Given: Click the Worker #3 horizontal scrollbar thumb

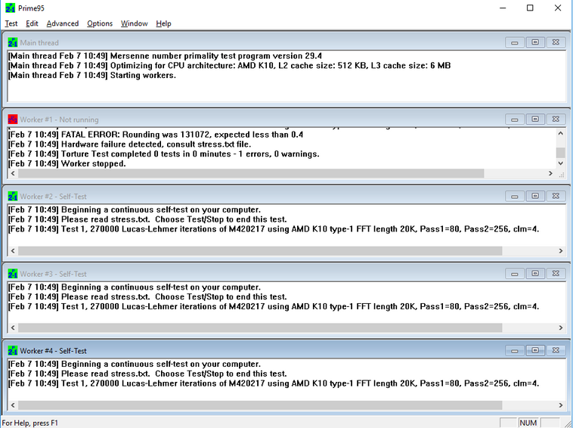Looking at the screenshot, I should click(x=260, y=327).
